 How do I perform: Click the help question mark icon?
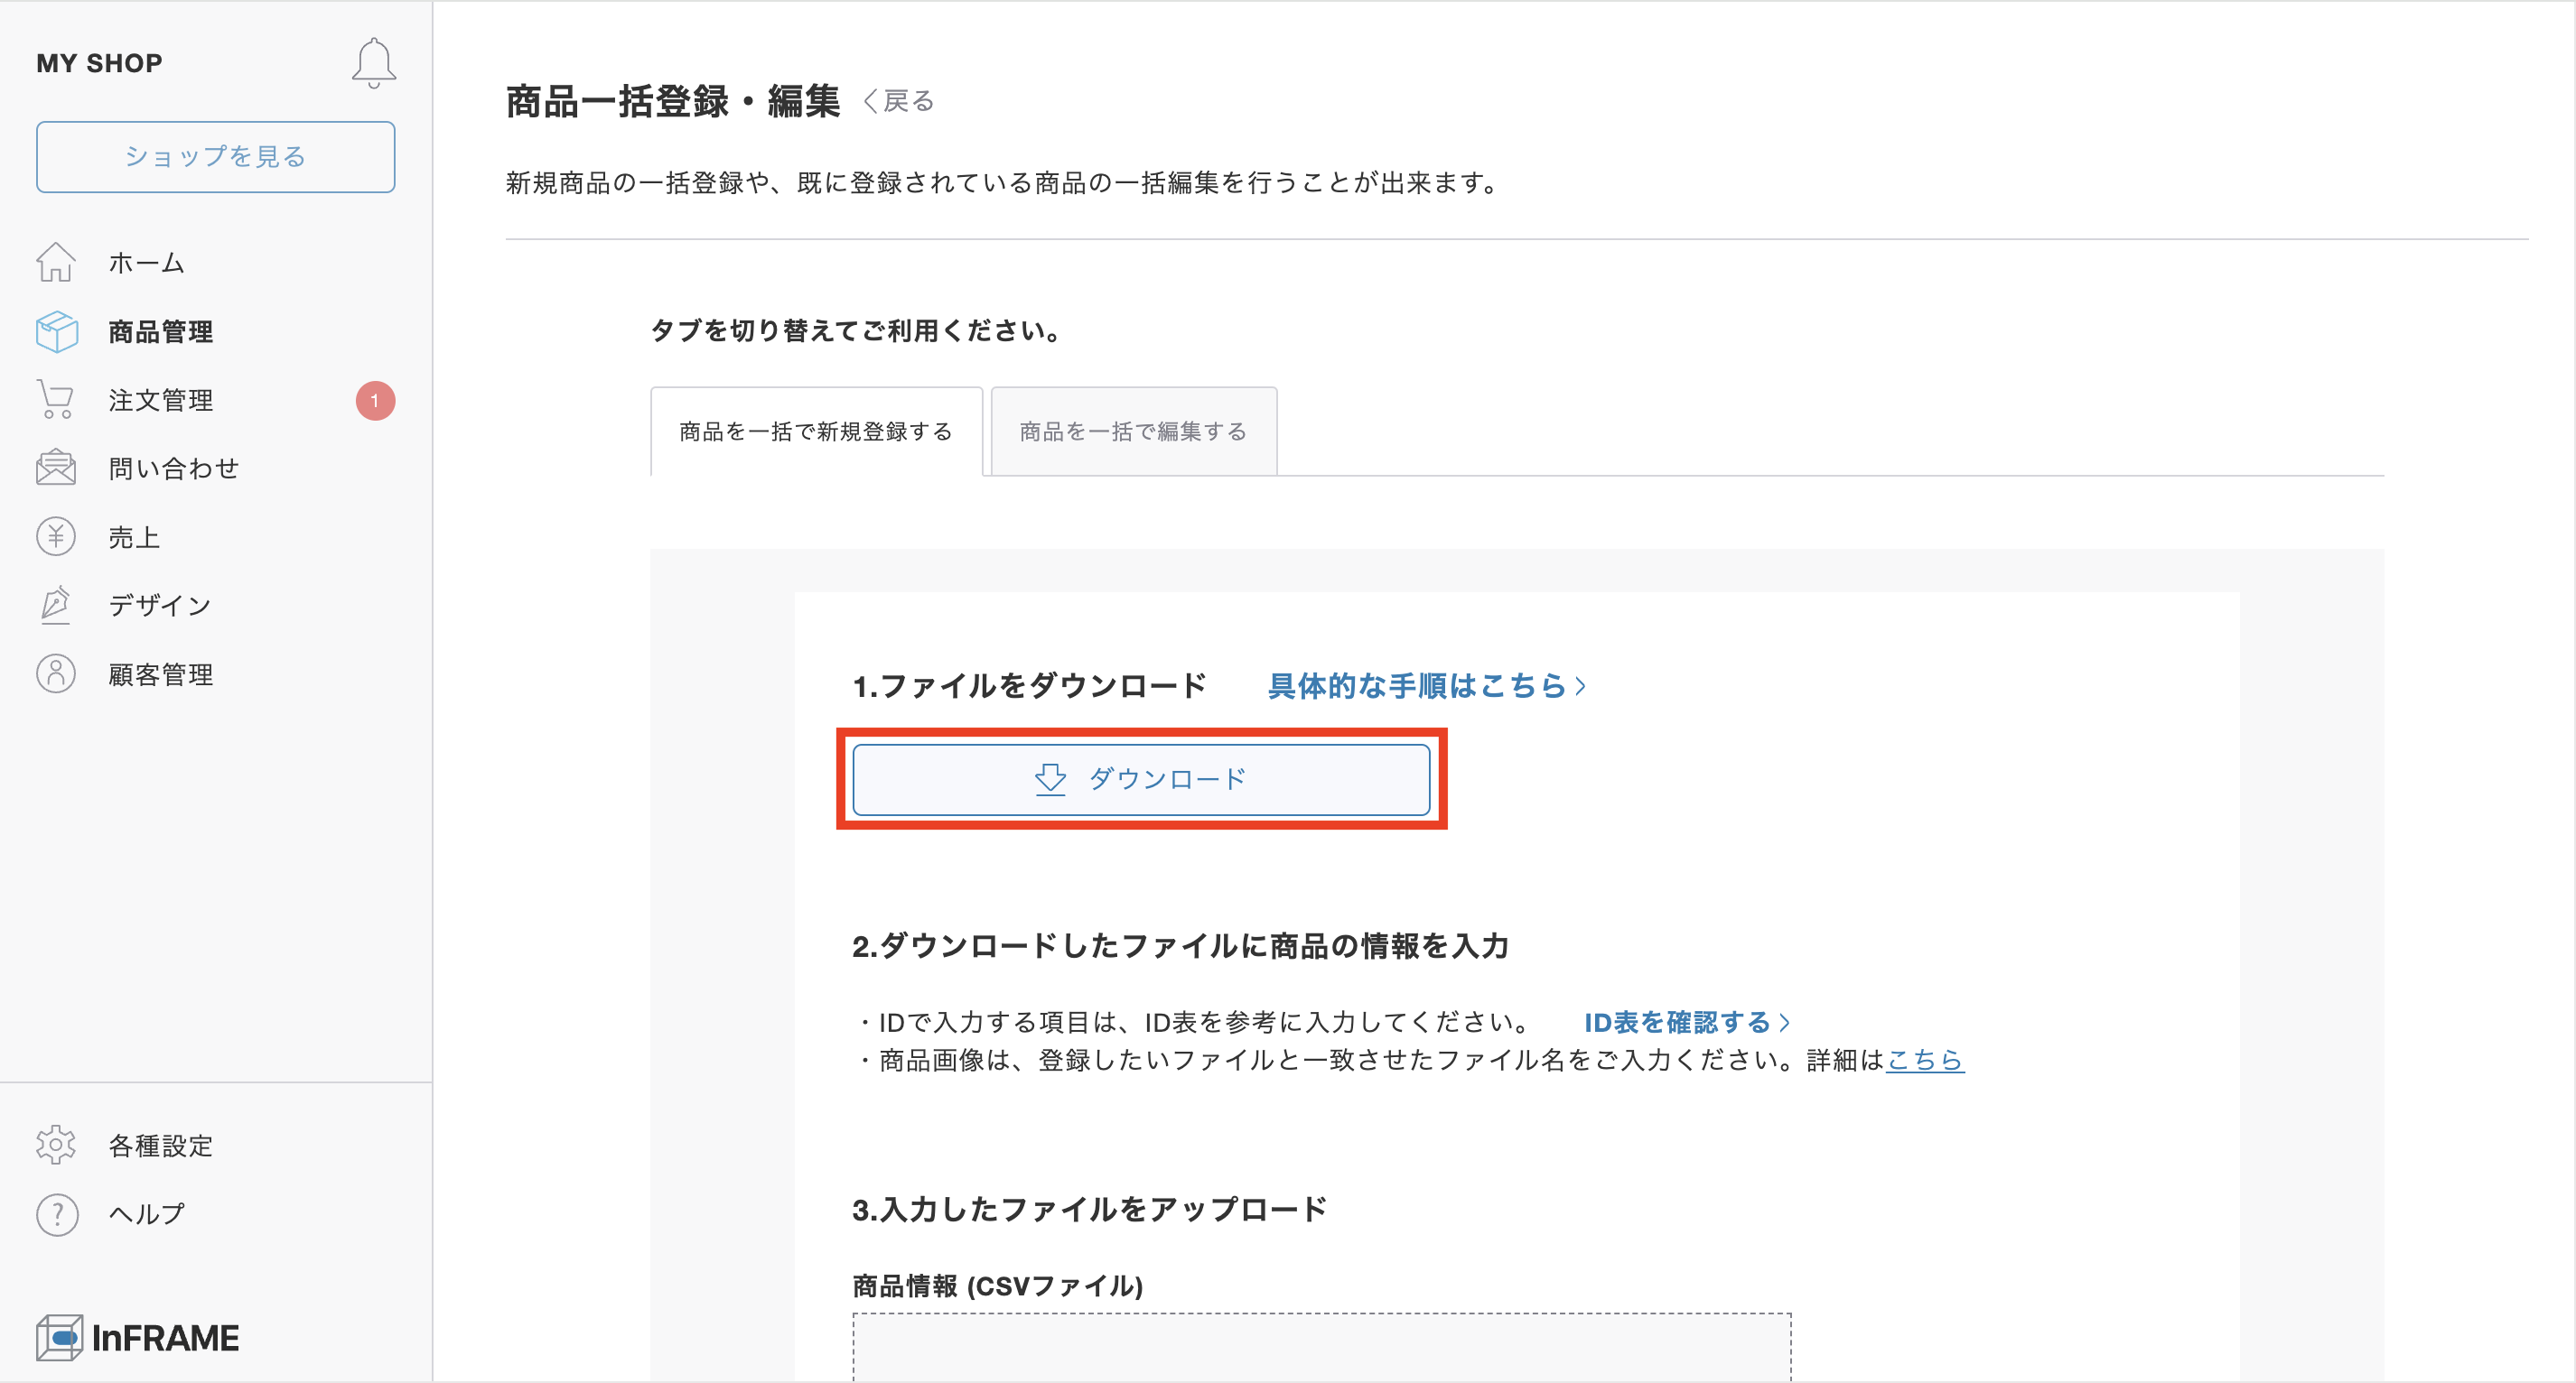[x=57, y=1214]
